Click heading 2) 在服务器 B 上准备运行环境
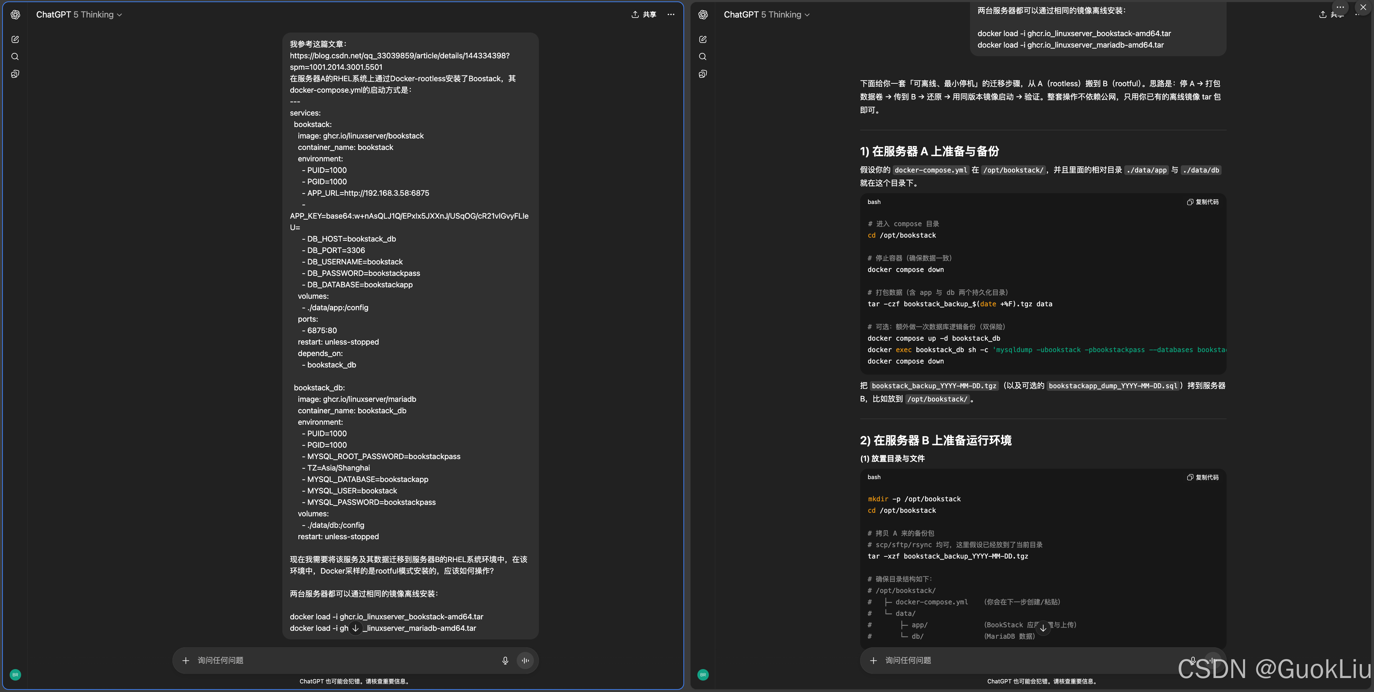1374x692 pixels. click(936, 440)
